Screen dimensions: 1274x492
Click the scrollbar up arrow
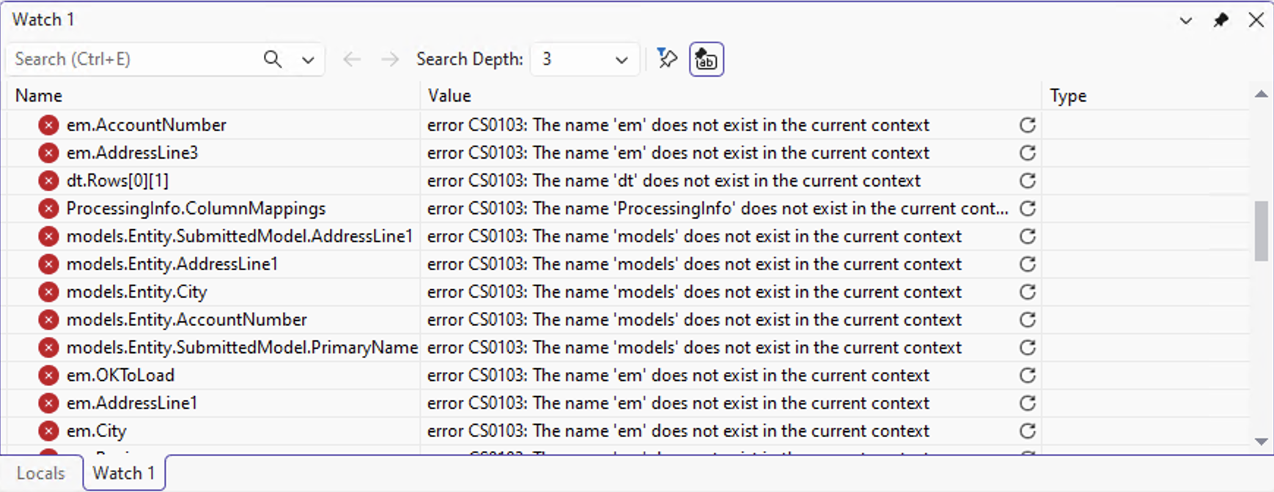(1261, 94)
